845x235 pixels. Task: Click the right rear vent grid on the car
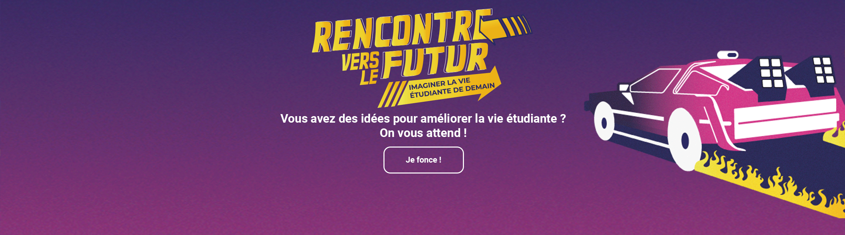coord(823,70)
